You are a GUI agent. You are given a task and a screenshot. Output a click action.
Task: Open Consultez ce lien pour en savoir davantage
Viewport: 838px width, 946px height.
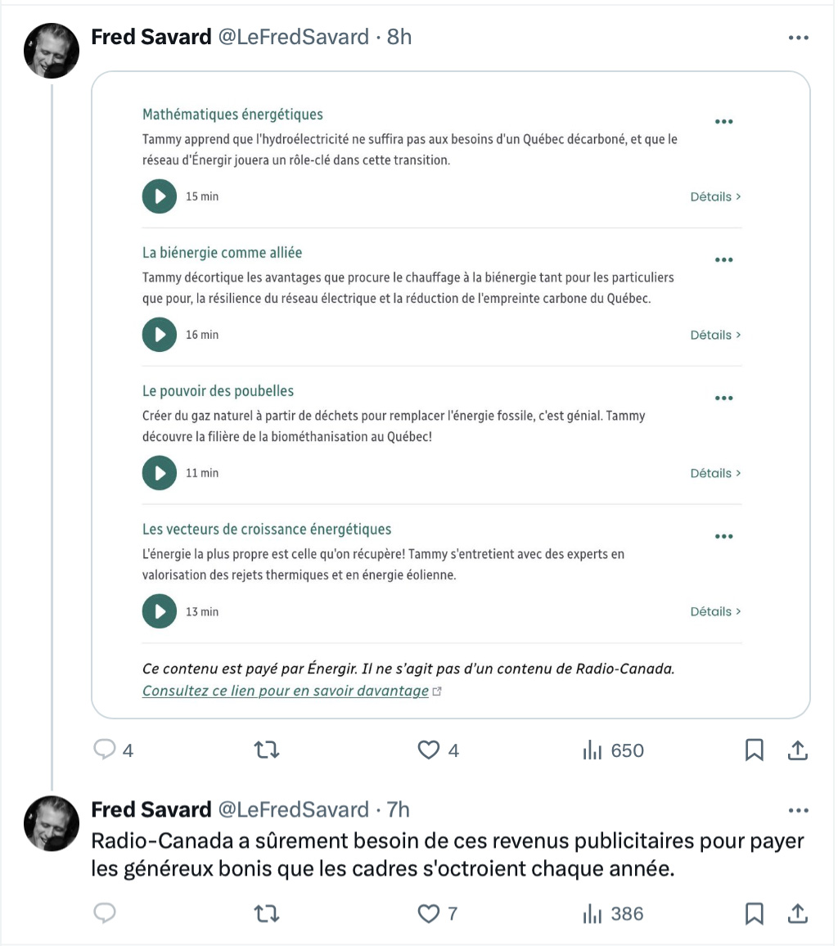point(286,691)
